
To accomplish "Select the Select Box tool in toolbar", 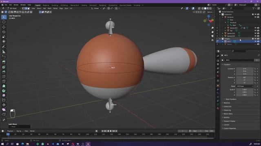I will coord(4,17).
